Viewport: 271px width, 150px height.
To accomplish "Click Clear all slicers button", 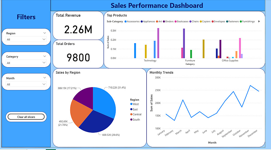I will tap(26, 117).
